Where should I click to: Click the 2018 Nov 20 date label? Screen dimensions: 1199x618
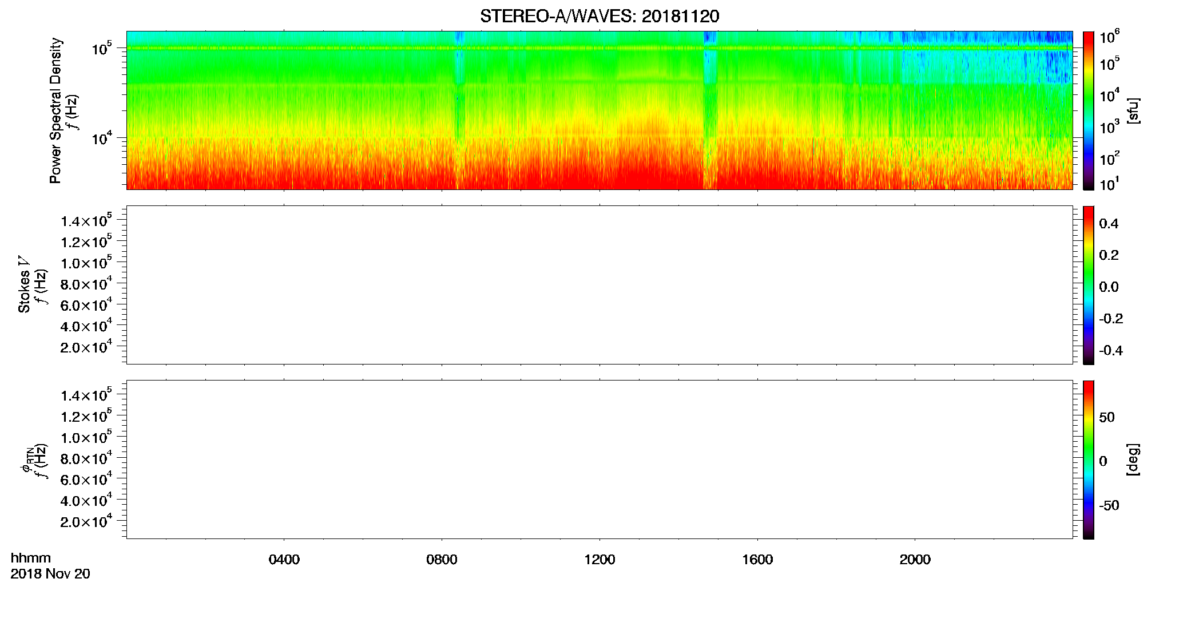coord(50,574)
